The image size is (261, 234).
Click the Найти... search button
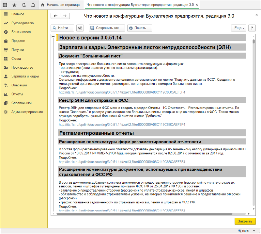click(62, 28)
